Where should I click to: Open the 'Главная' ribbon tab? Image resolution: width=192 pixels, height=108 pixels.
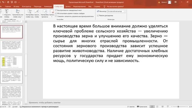(x=8, y=6)
